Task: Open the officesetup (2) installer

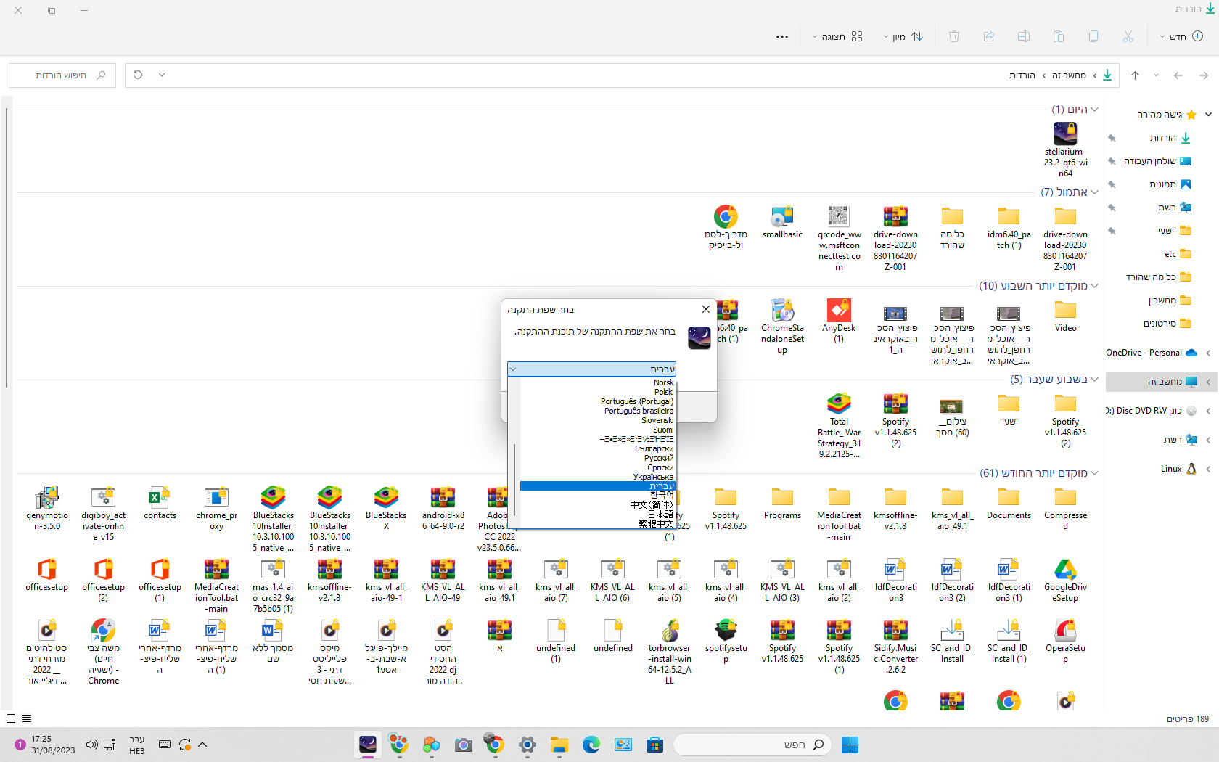Action: tap(104, 581)
